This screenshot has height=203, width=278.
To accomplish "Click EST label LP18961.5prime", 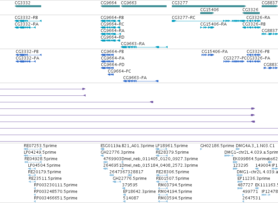I will (172, 146).
